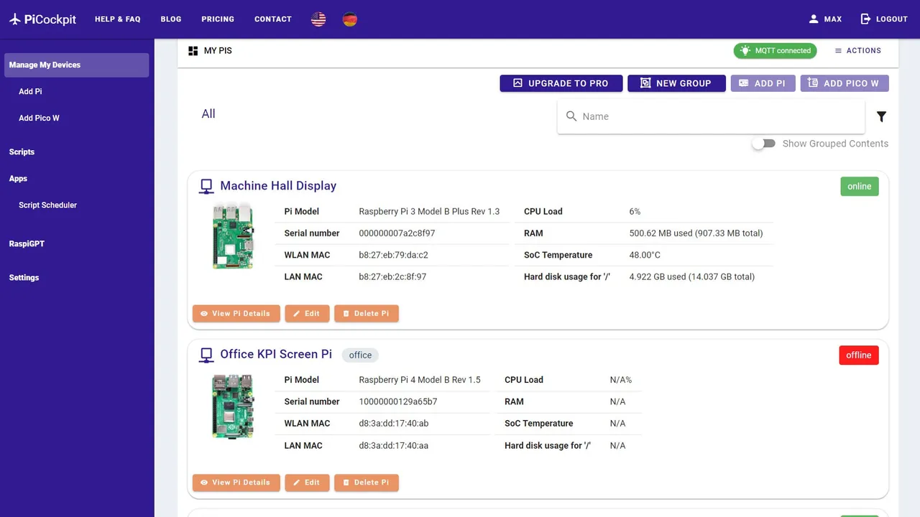Click the ADD PI button in toolbar
The height and width of the screenshot is (517, 920).
pyautogui.click(x=763, y=83)
